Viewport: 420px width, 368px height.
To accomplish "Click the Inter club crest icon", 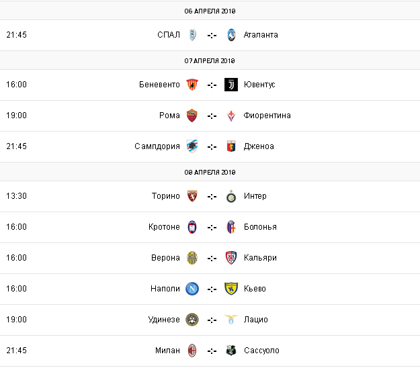I will (x=231, y=196).
